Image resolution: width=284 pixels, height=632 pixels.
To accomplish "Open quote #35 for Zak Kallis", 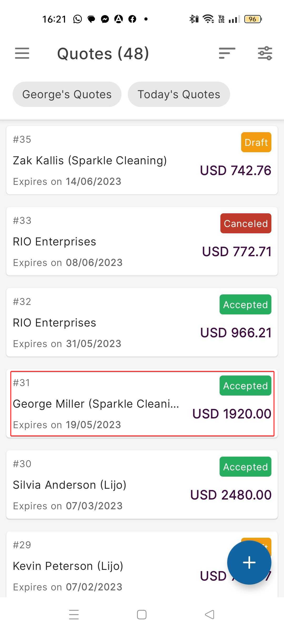I will (105, 160).
